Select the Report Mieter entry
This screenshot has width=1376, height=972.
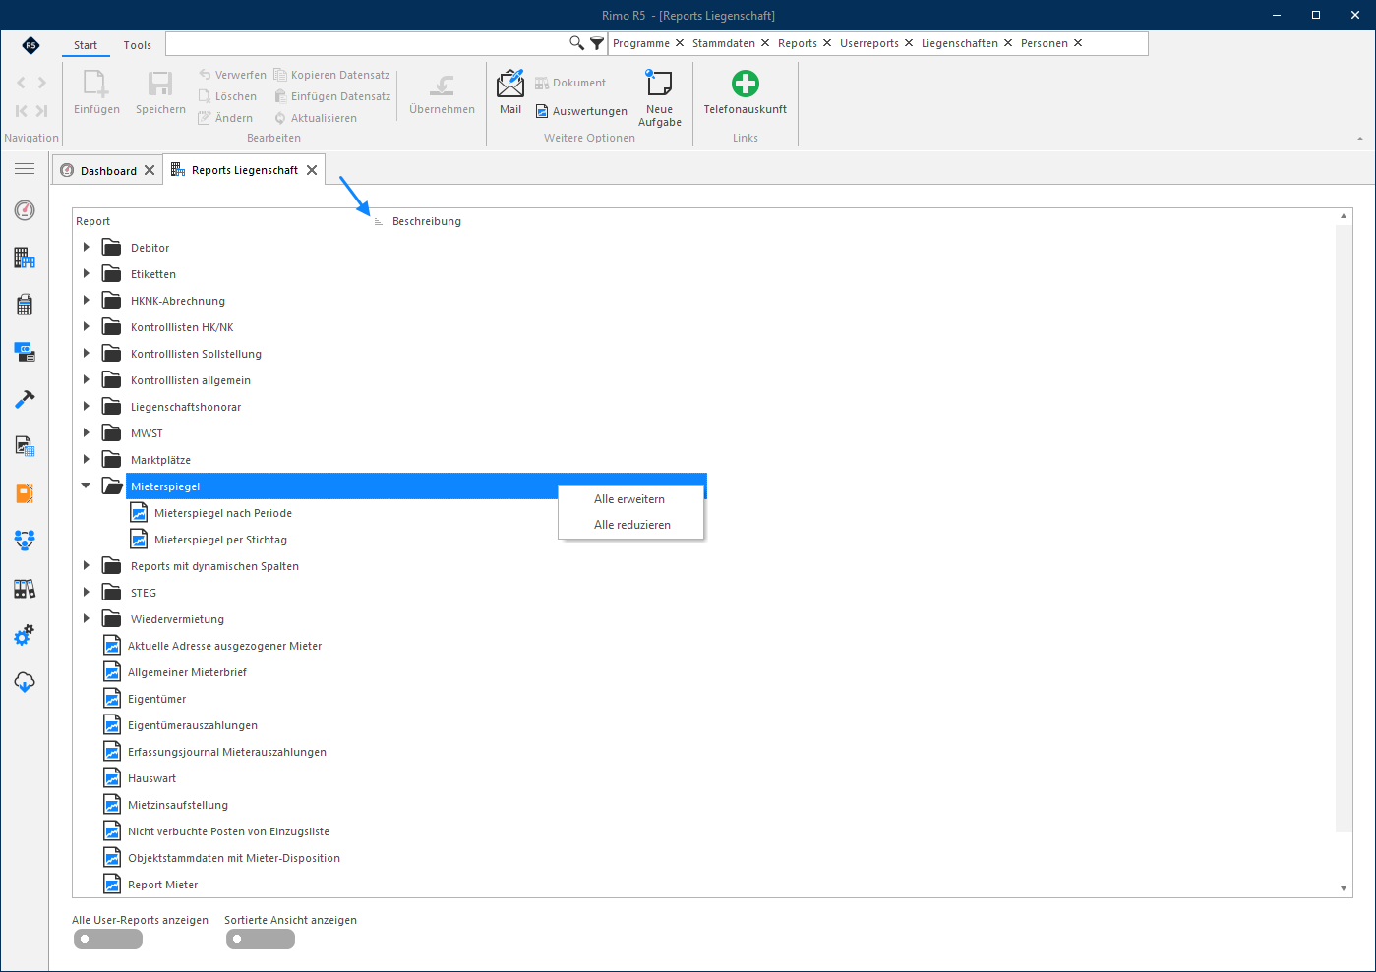[x=163, y=885]
